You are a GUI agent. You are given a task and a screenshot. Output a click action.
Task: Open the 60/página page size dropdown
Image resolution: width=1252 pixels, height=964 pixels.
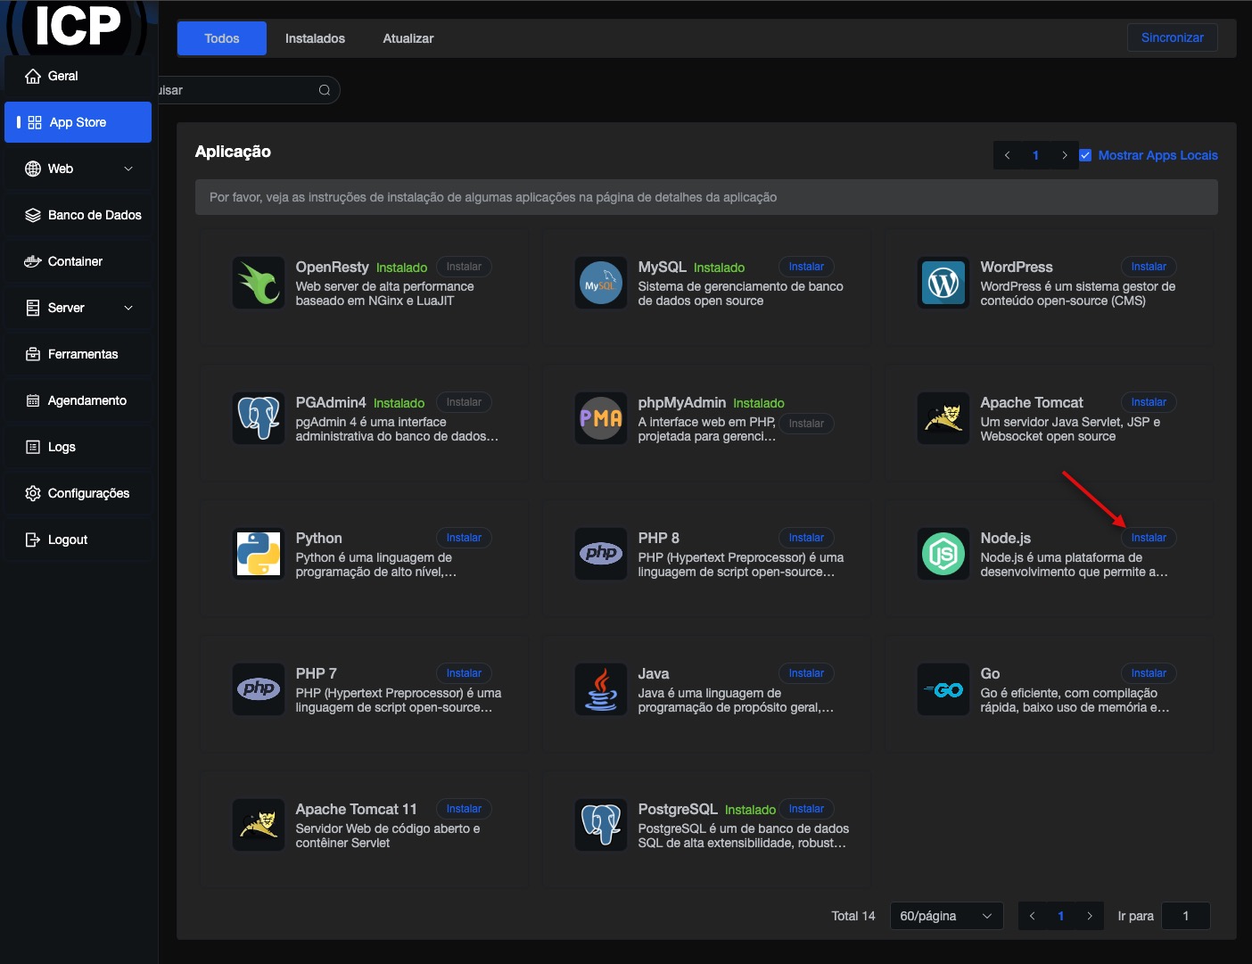pyautogui.click(x=946, y=916)
